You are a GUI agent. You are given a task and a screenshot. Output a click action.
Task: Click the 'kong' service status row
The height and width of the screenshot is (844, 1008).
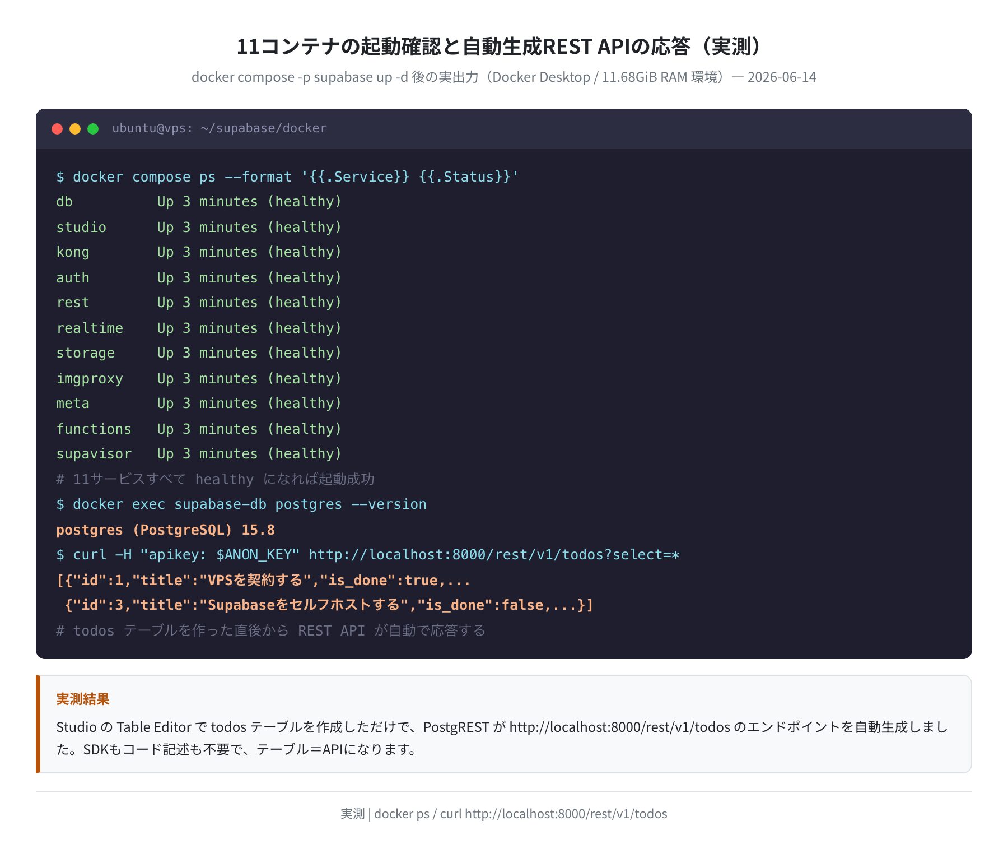coord(199,252)
